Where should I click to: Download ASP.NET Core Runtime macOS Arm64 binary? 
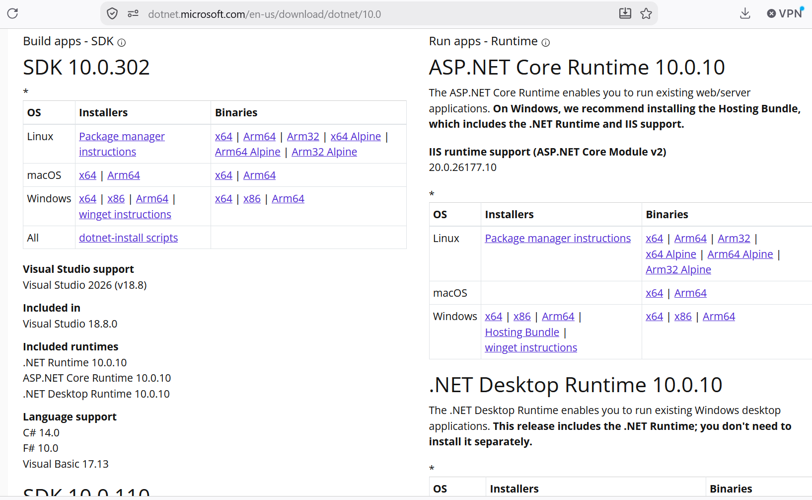(x=690, y=293)
